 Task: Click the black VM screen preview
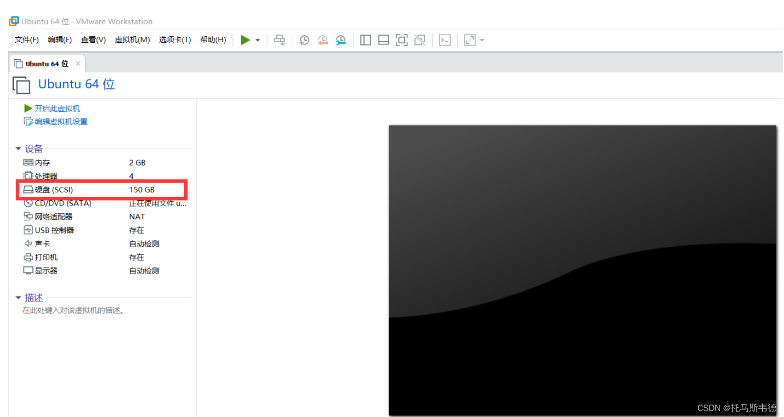(x=582, y=270)
